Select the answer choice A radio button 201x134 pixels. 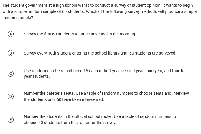tap(11, 34)
